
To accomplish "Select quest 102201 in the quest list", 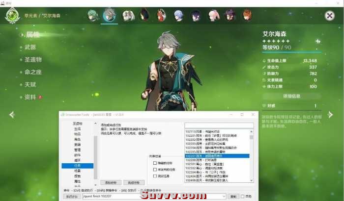I will (x=217, y=136).
